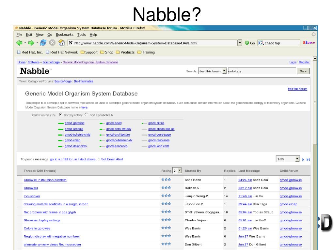Image resolution: width=334 pixels, height=250 pixels.
Task: Click the Bio-Informatics parent forum link
Action: coord(84,81)
